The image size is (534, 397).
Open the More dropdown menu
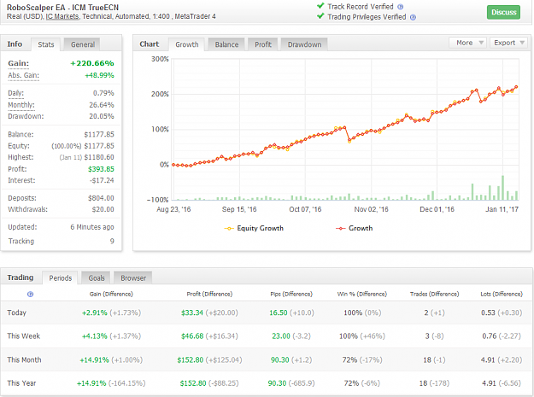tap(467, 43)
